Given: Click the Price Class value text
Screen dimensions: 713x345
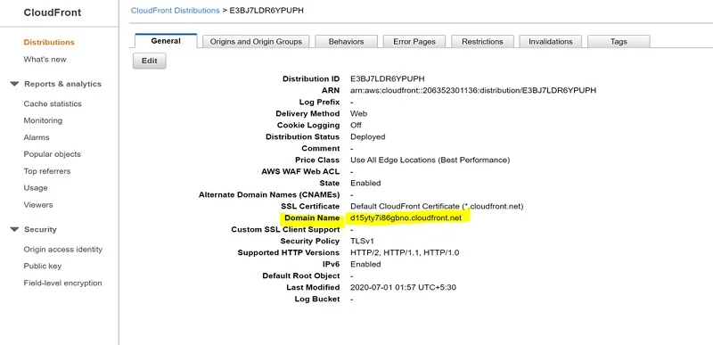Looking at the screenshot, I should point(430,160).
